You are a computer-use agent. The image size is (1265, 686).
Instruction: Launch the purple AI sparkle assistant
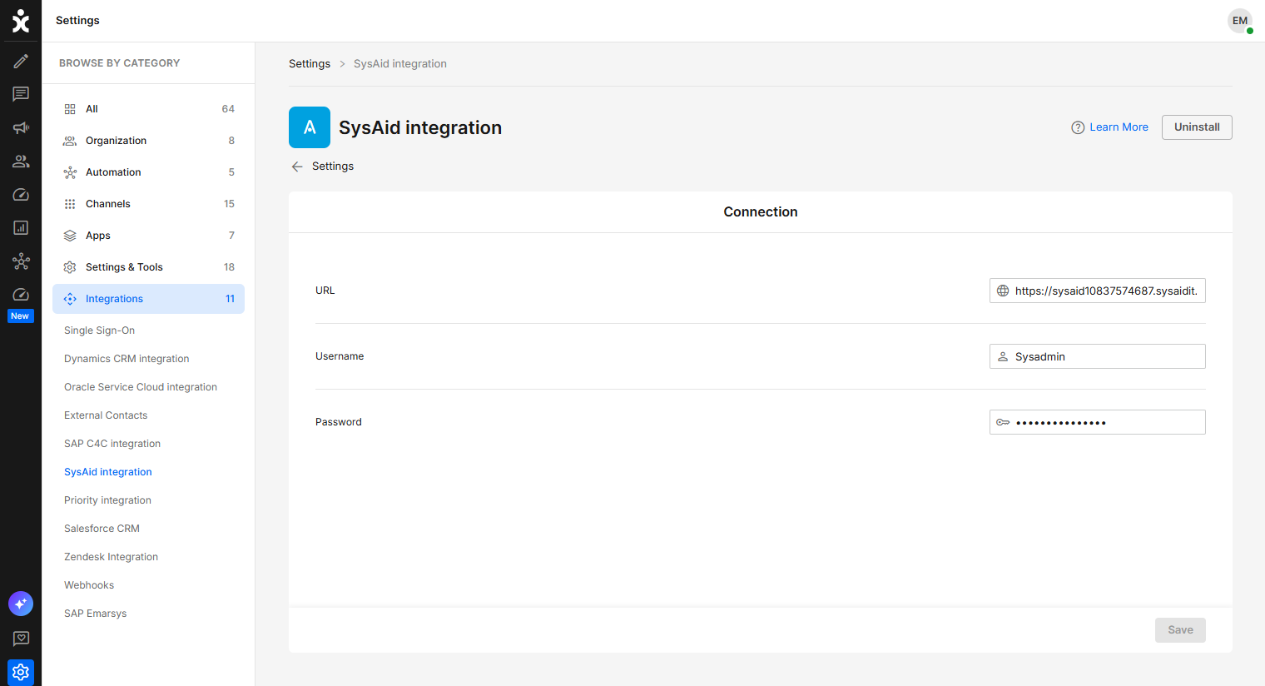coord(21,604)
